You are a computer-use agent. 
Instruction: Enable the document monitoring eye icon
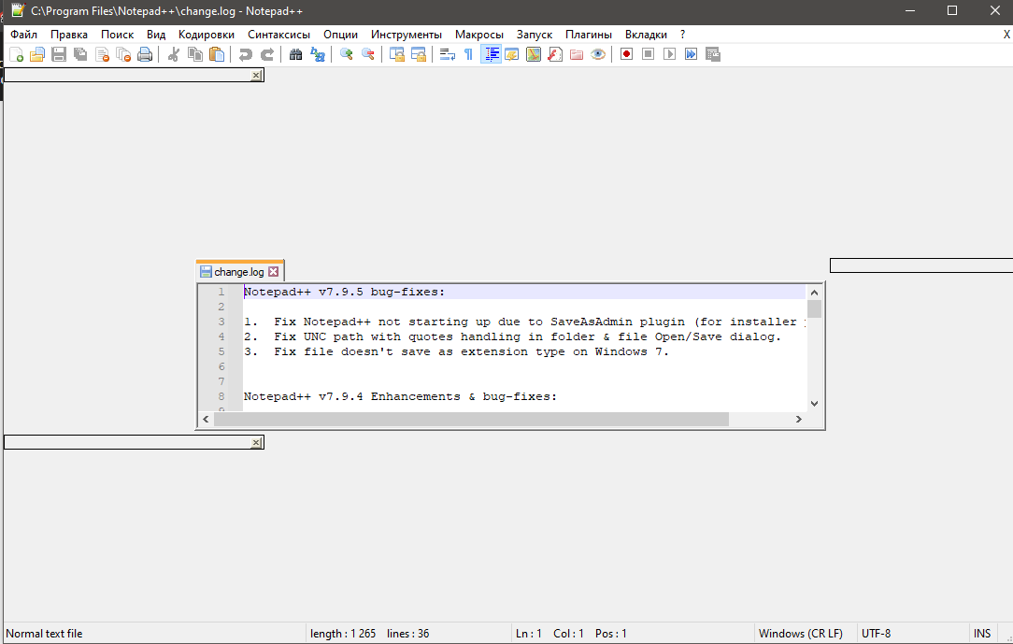(x=598, y=53)
